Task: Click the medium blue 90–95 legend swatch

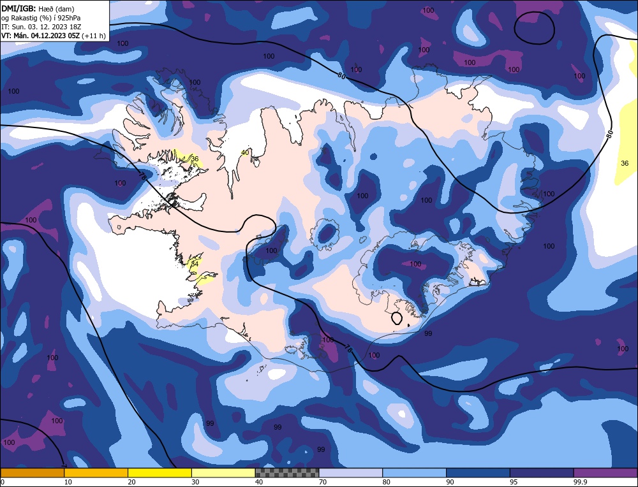Action: click(478, 472)
